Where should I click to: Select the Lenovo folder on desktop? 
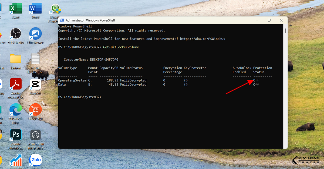(16, 59)
